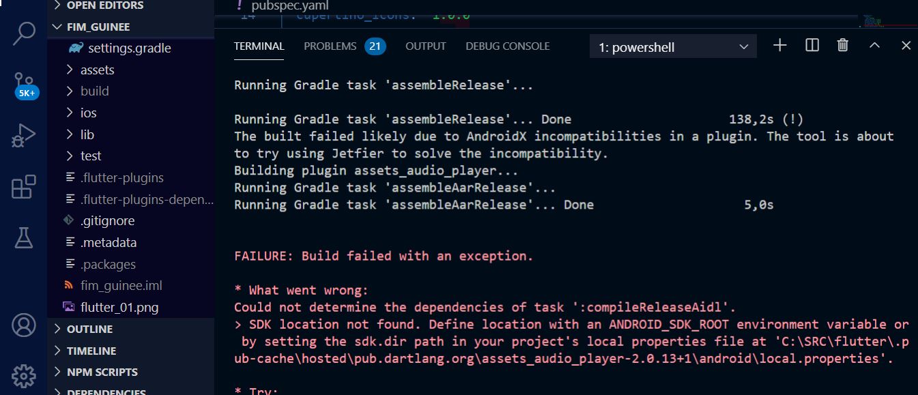Collapse the FIM_GUINEE folder

57,27
